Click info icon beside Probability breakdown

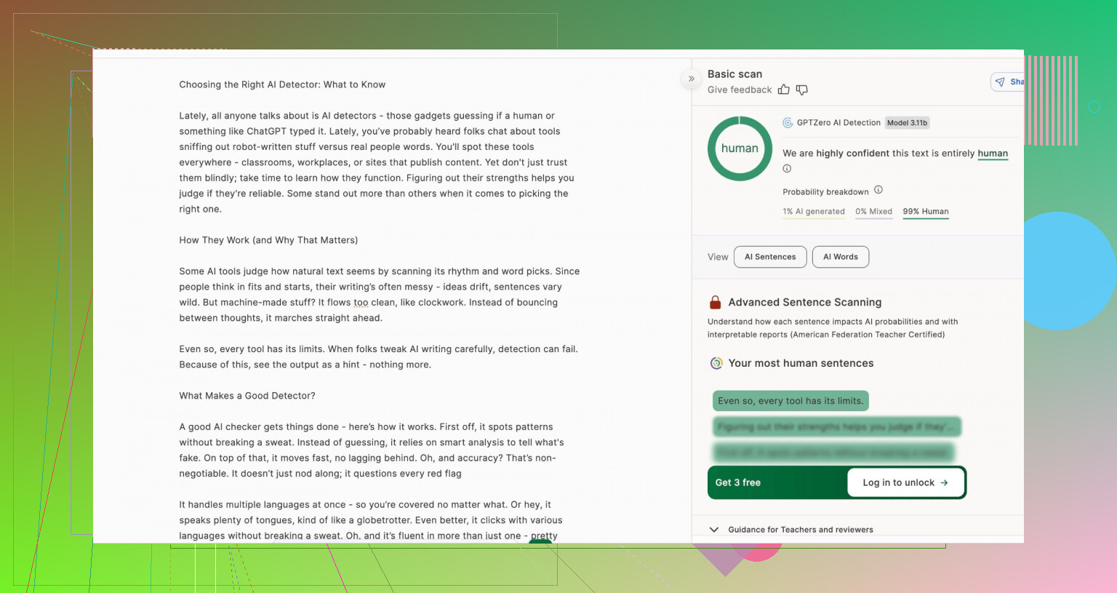point(878,190)
